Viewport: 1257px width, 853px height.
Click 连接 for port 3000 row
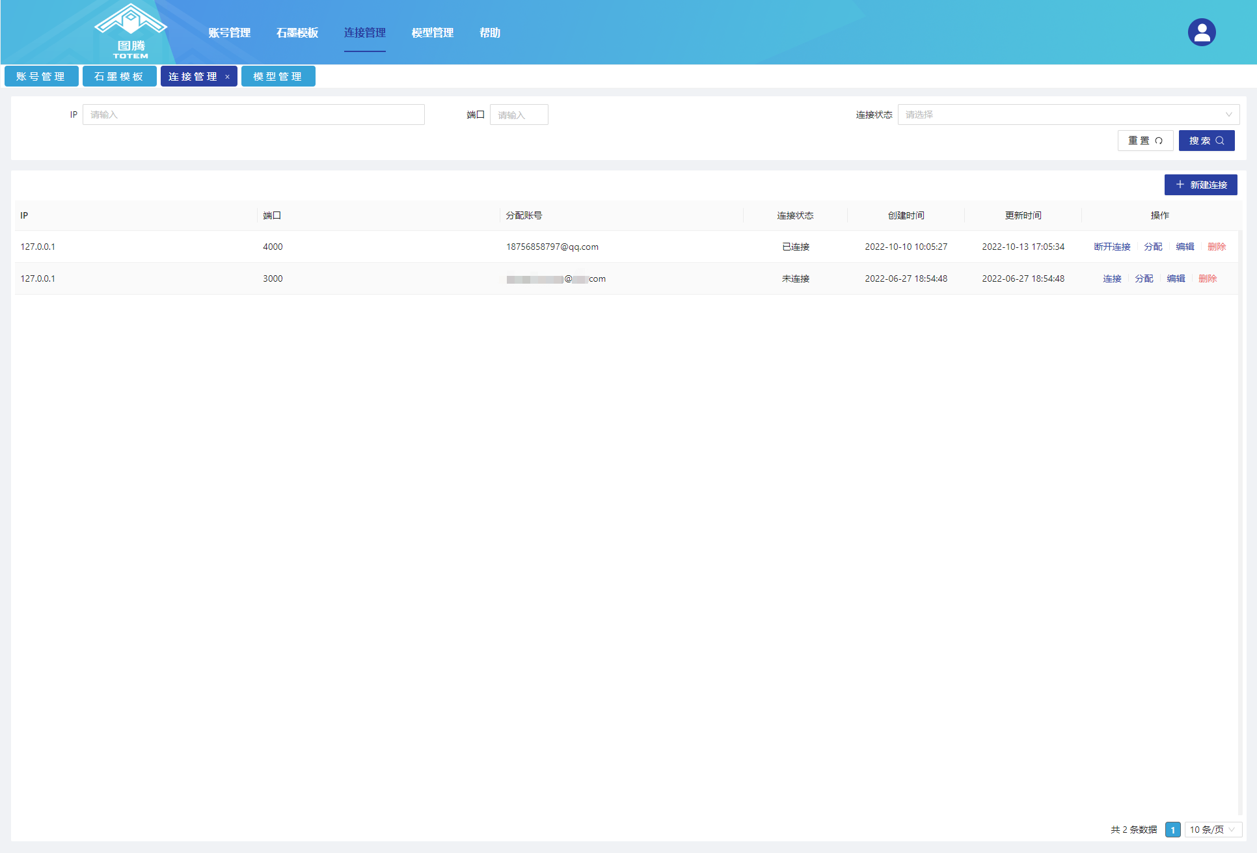click(x=1112, y=278)
